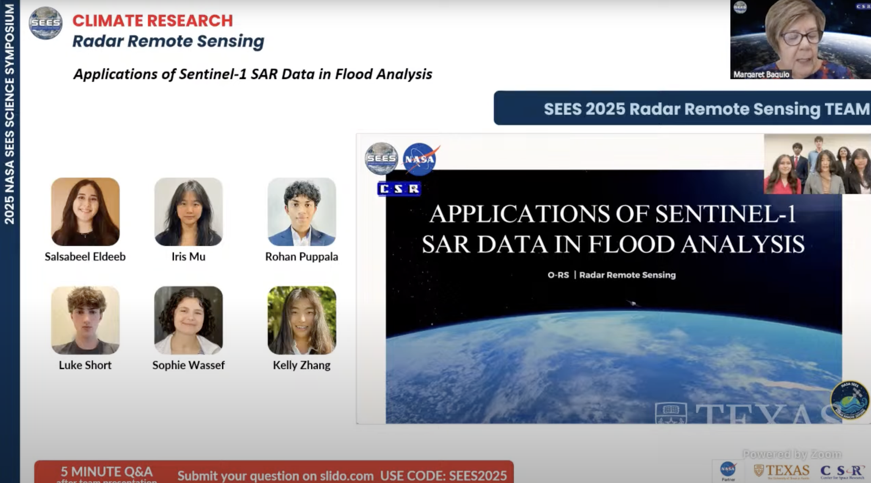Screen dimensions: 871x483
Task: Select Iris Mu's portrait photo
Action: (x=188, y=212)
